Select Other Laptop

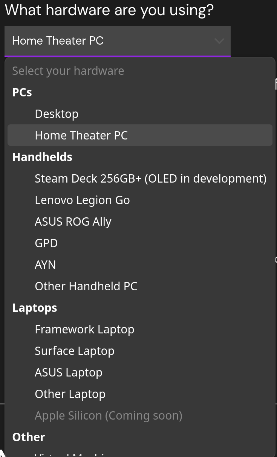pyautogui.click(x=70, y=394)
